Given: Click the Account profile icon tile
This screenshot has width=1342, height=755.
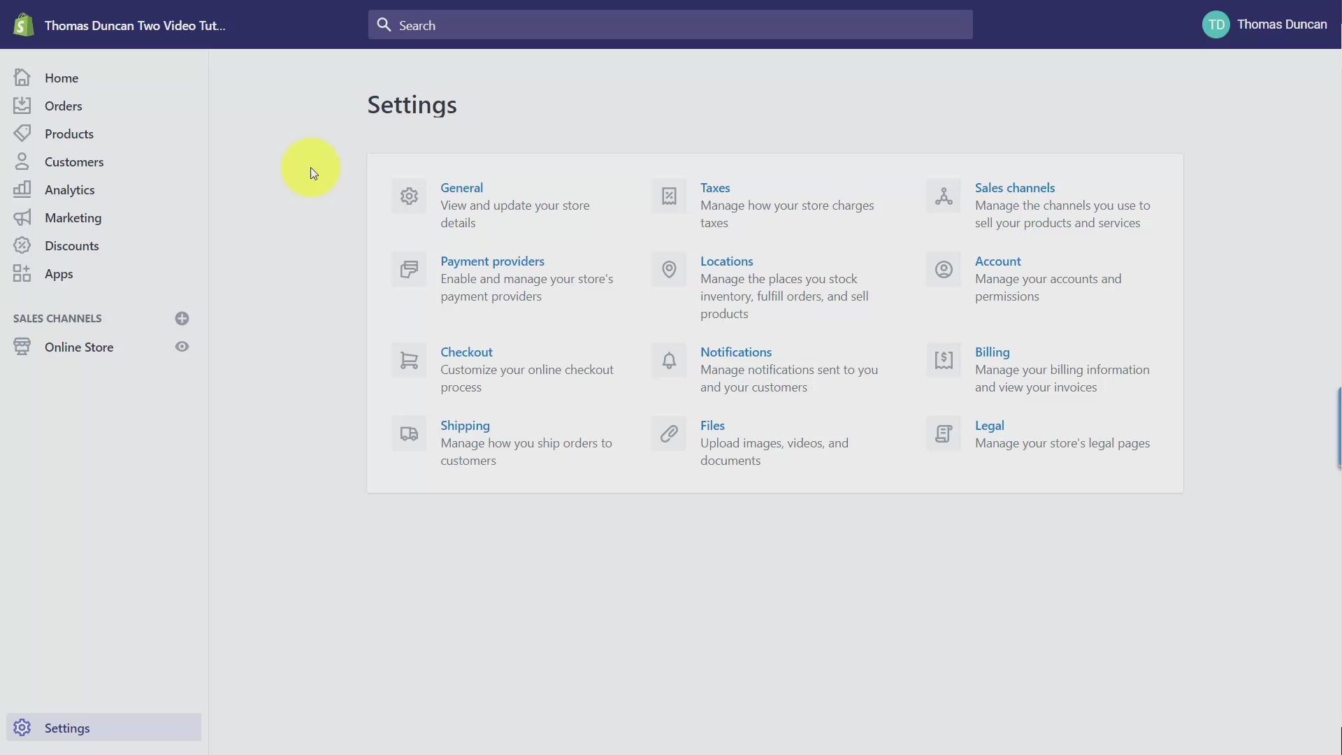Looking at the screenshot, I should (x=944, y=270).
